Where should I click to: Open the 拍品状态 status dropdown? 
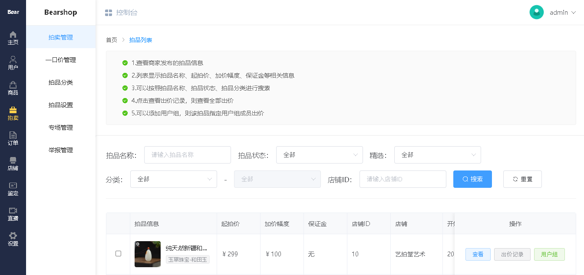(320, 155)
